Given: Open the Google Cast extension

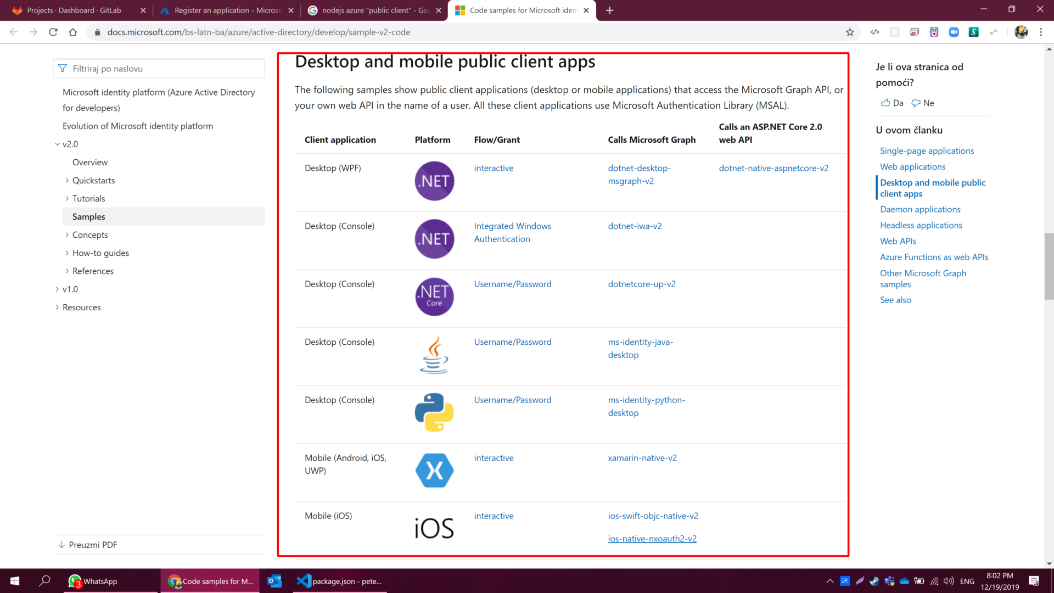Looking at the screenshot, I should coord(914,32).
